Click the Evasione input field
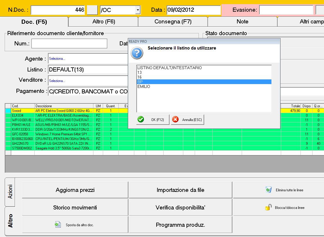 tap(286, 10)
